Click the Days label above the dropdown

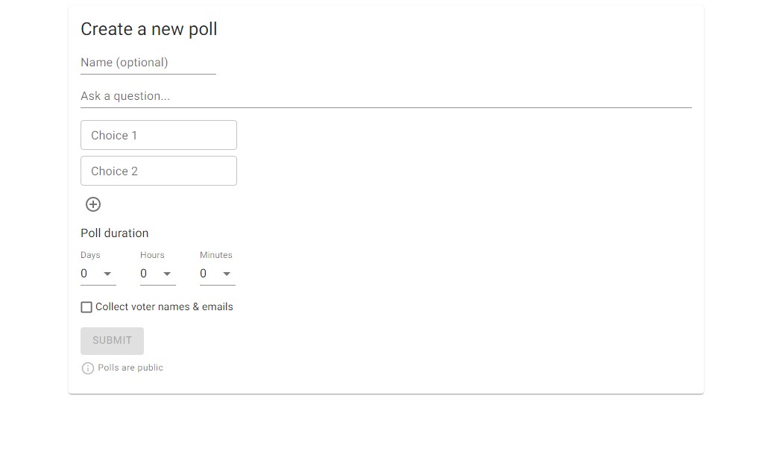90,255
